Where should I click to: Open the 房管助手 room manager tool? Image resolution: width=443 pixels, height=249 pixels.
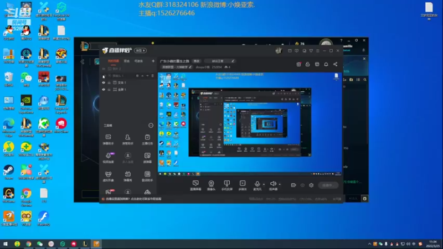point(128,139)
